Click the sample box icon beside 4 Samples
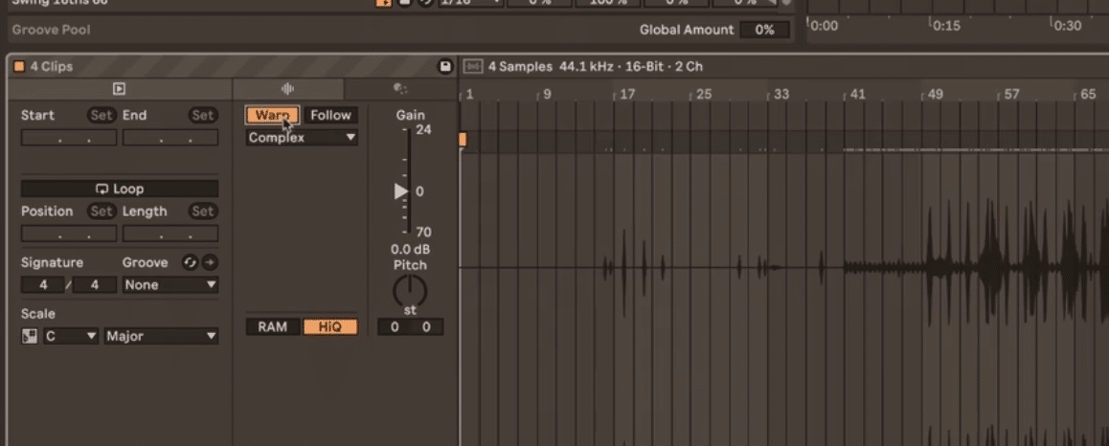 click(x=472, y=66)
